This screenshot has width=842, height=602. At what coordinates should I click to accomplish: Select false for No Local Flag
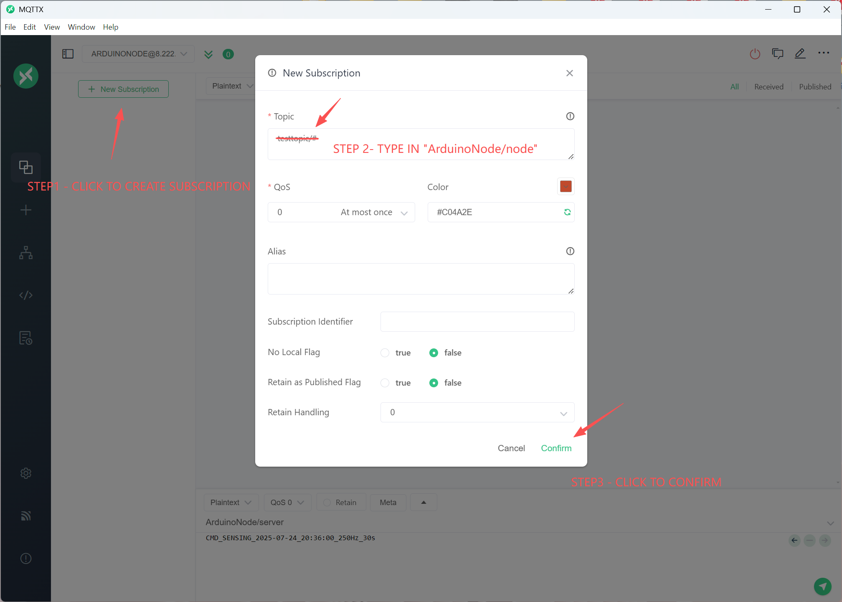click(434, 353)
